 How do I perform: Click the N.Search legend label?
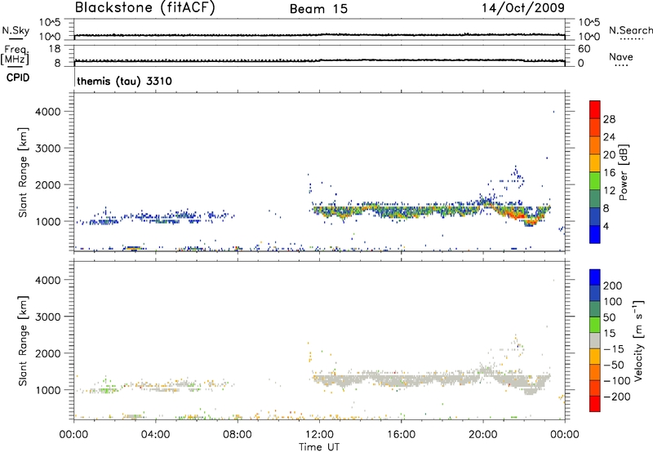pyautogui.click(x=630, y=30)
